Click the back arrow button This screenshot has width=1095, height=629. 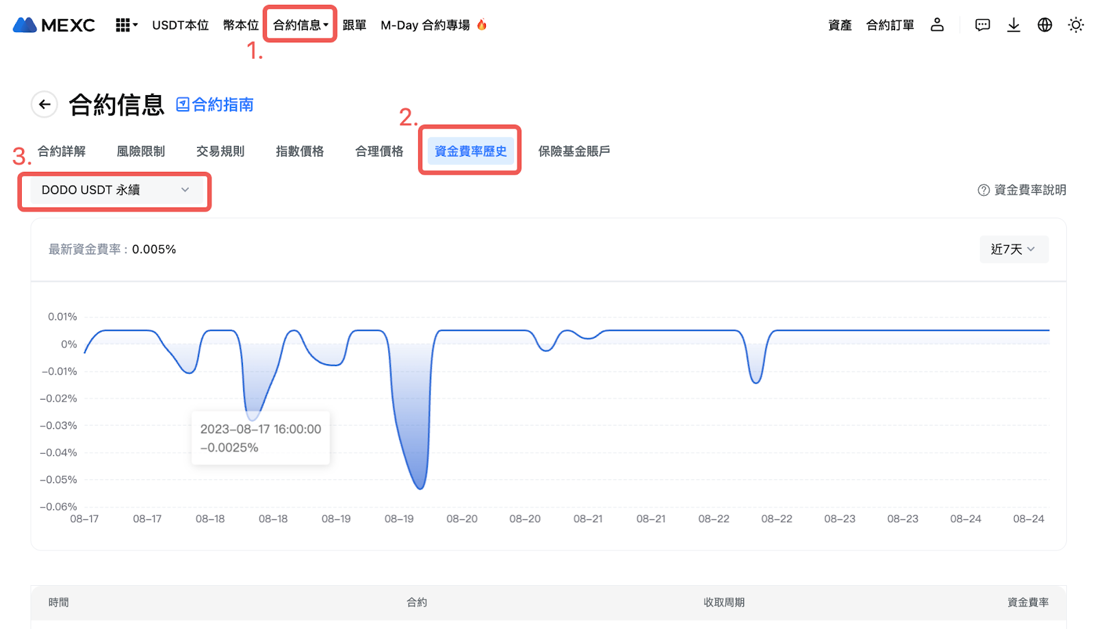tap(44, 105)
